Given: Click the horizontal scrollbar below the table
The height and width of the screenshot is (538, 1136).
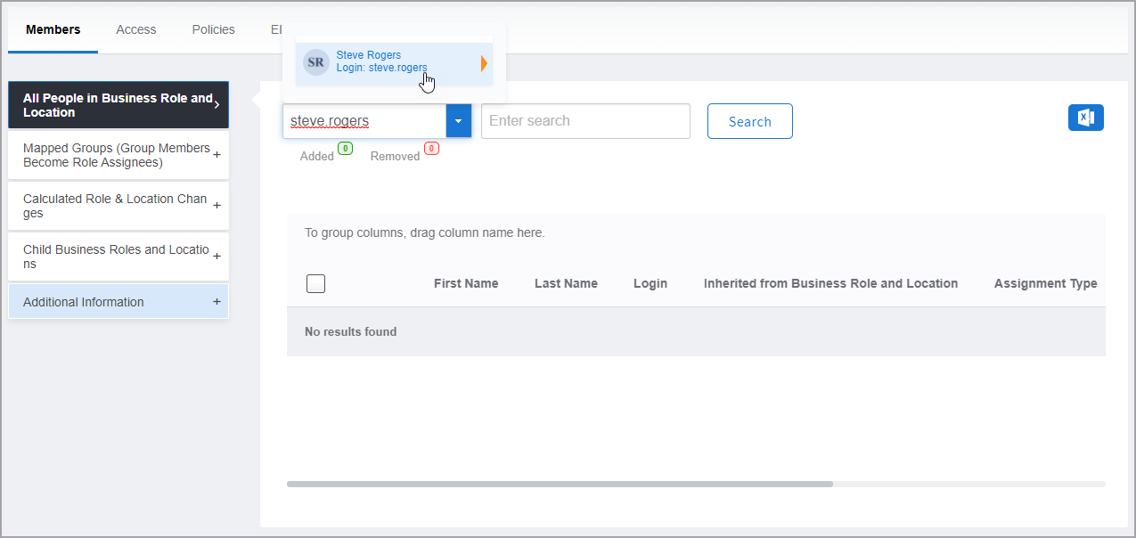Looking at the screenshot, I should click(x=560, y=484).
